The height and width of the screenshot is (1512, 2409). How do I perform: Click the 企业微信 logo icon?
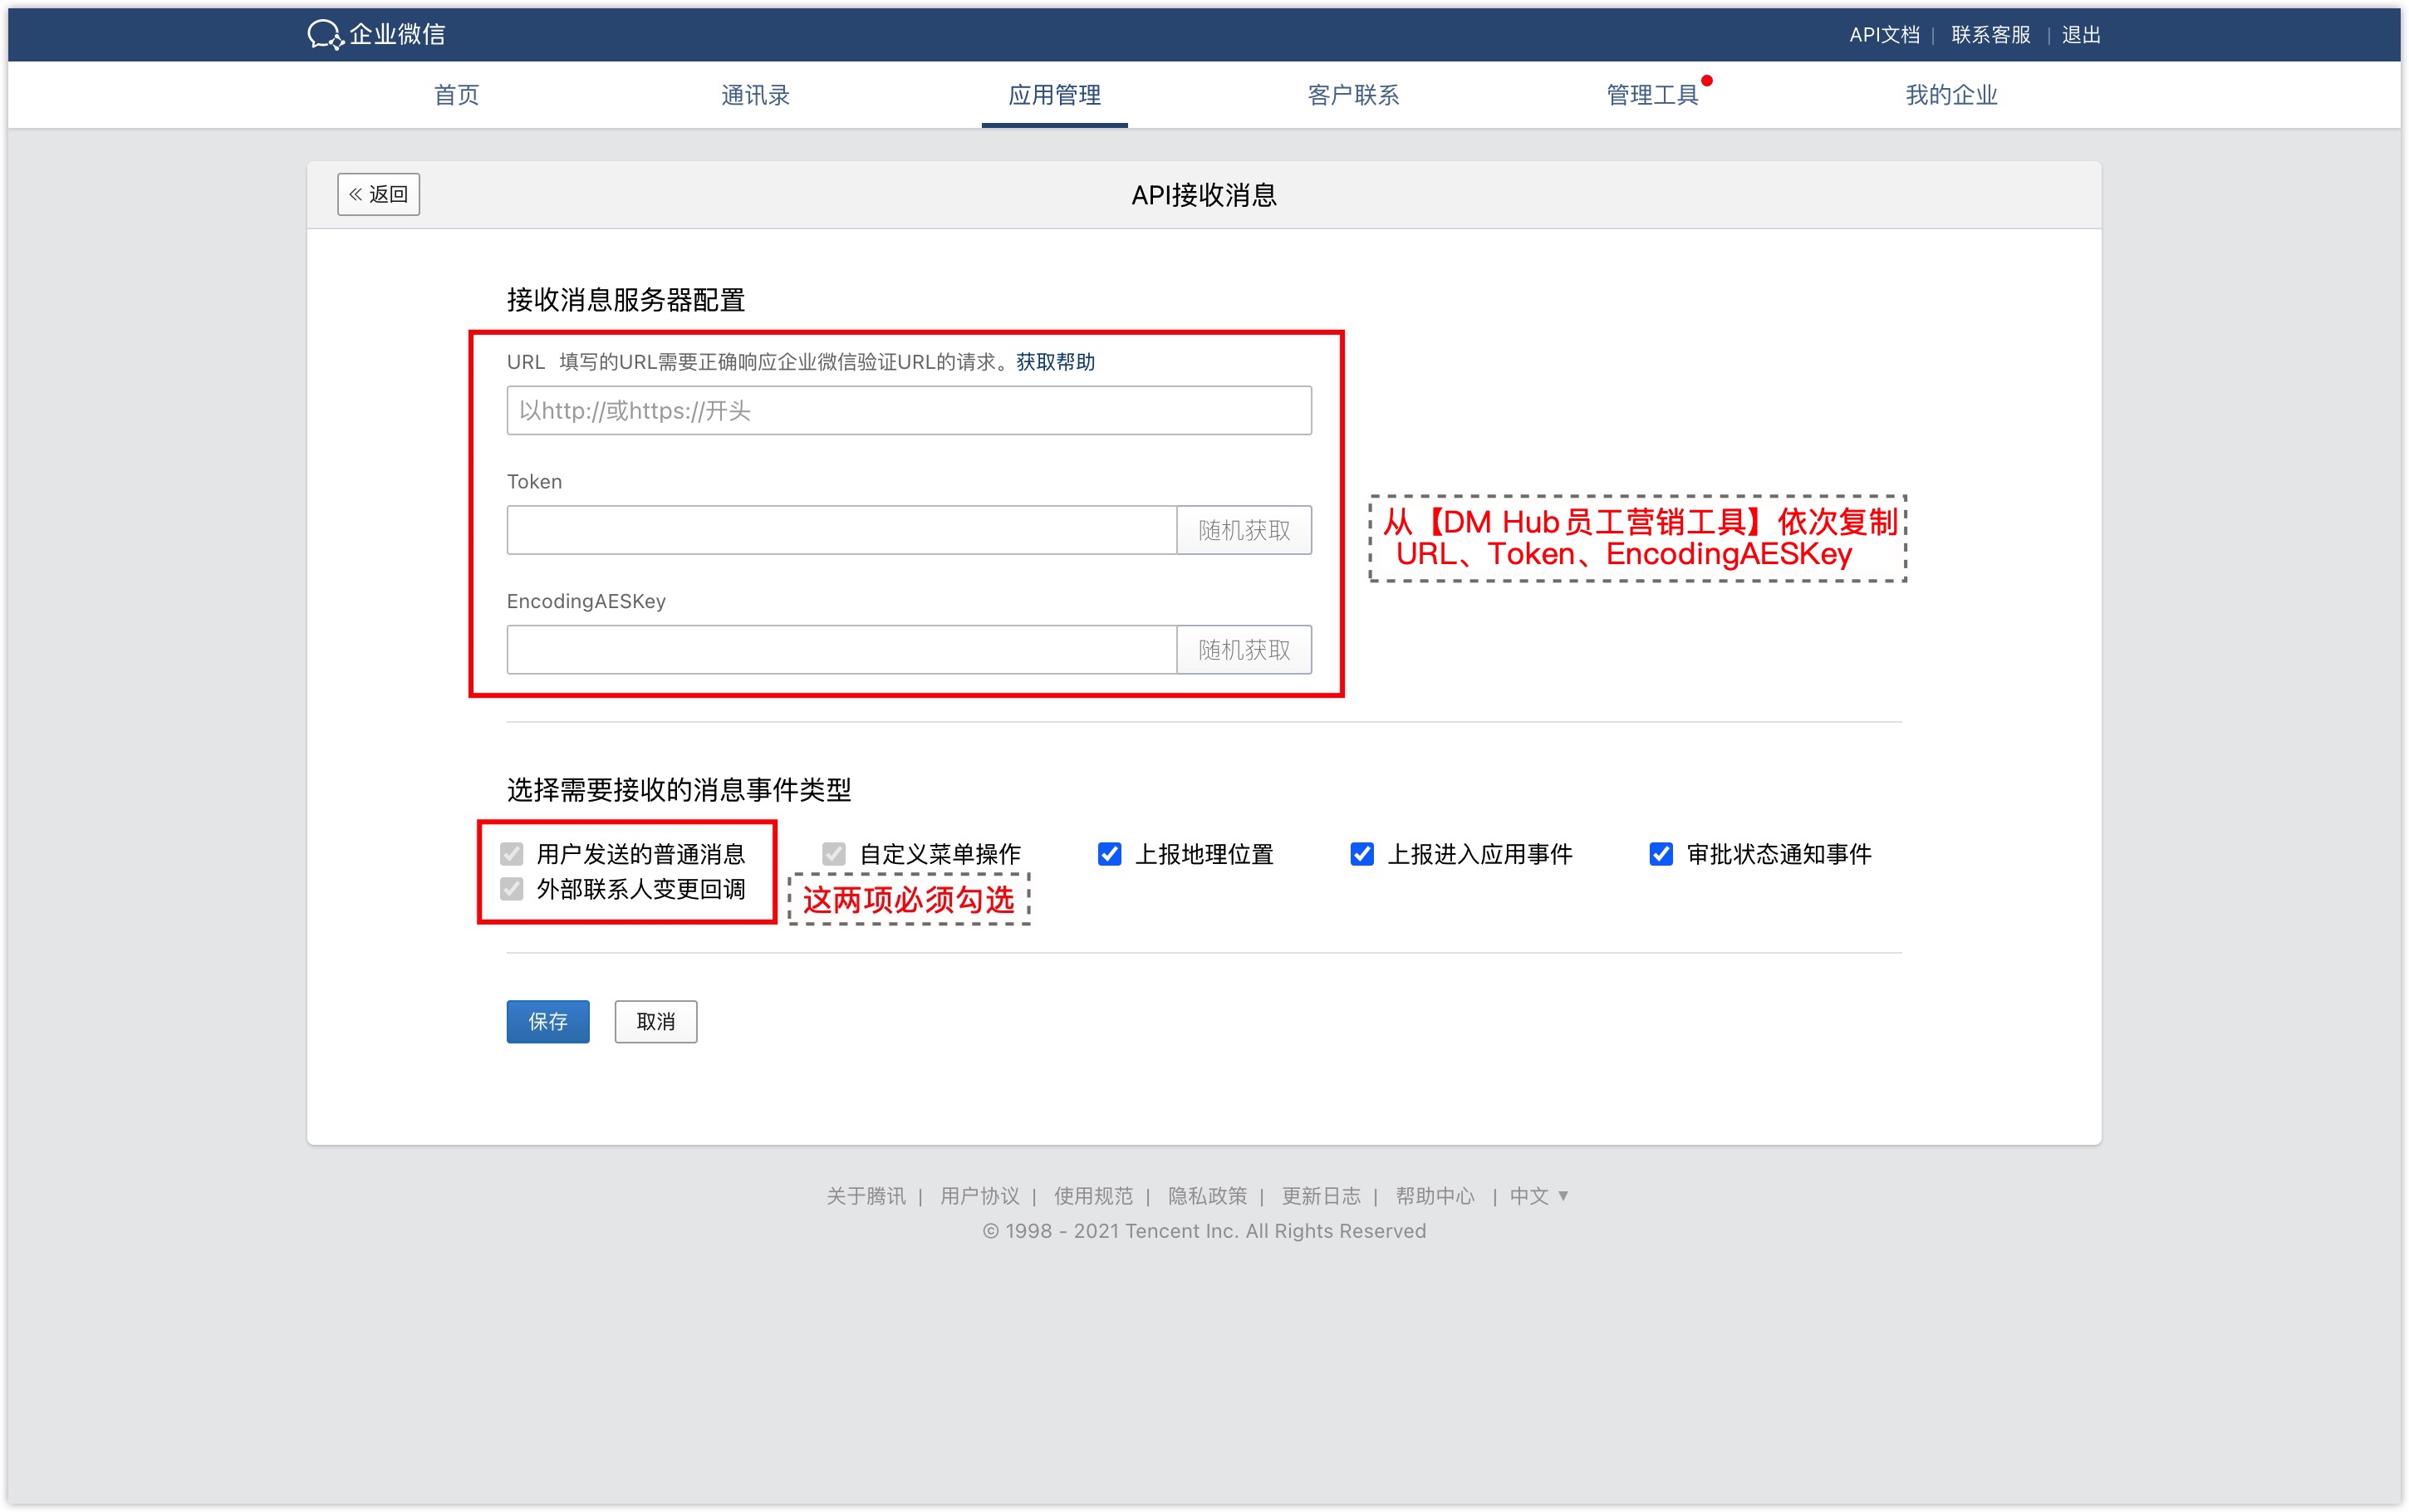click(325, 34)
